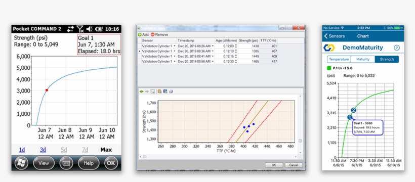The image size is (415, 182).
Task: Tap the antenna signal icon in Pocket COMMAND status bar
Action: pos(80,29)
